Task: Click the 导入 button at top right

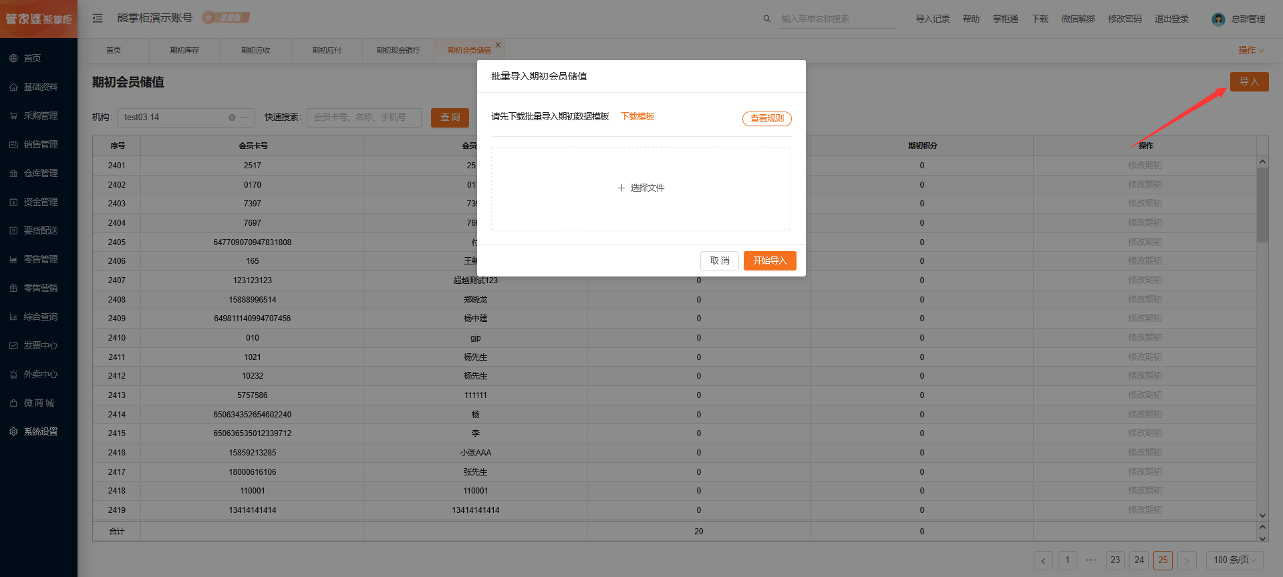Action: point(1249,82)
